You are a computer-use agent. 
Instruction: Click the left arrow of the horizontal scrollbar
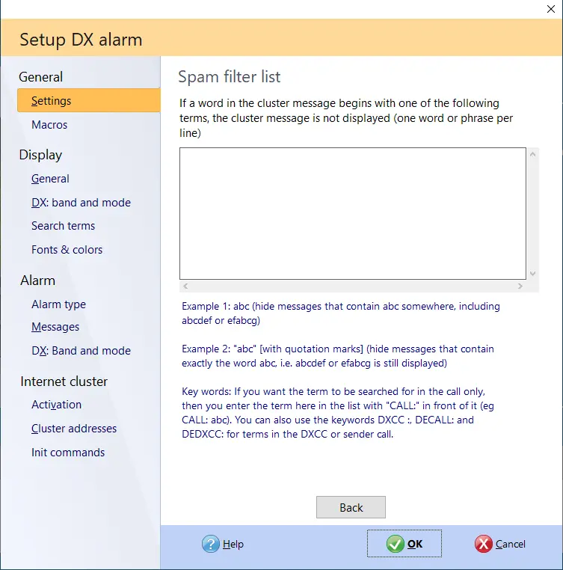click(x=185, y=286)
